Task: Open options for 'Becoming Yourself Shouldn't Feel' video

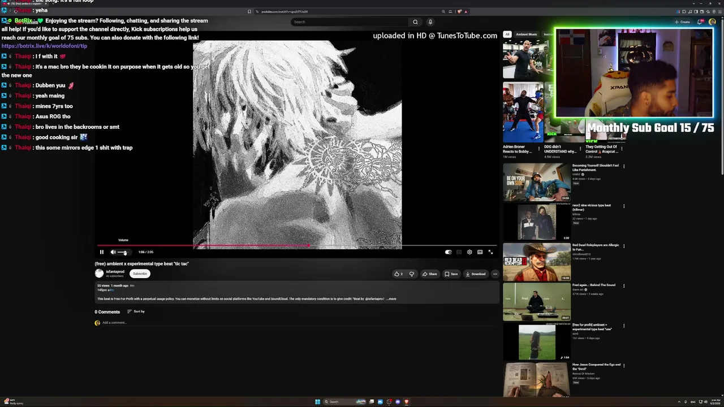Action: [624, 166]
